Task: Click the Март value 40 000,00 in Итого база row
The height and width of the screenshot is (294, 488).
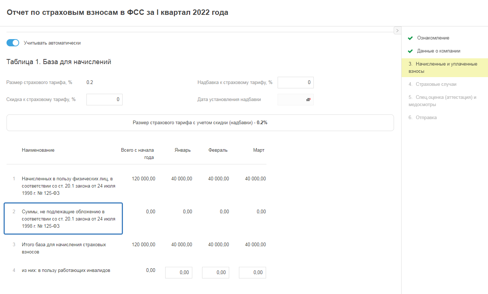Action: pos(256,245)
